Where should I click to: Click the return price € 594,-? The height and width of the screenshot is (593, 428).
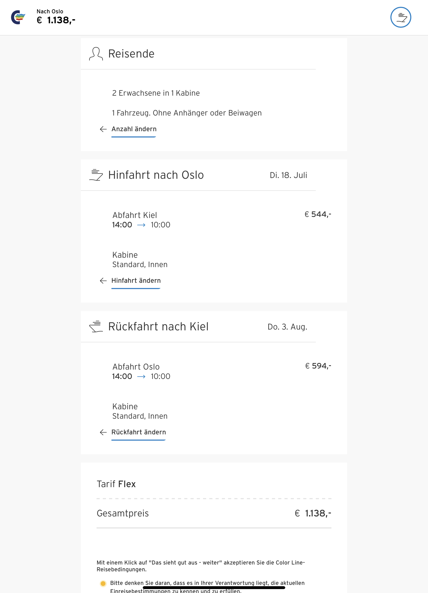click(x=318, y=366)
